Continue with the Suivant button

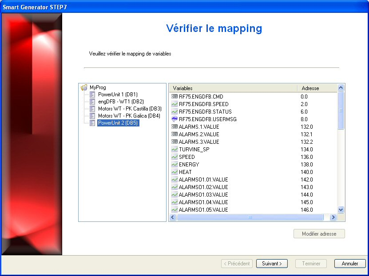pyautogui.click(x=272, y=264)
